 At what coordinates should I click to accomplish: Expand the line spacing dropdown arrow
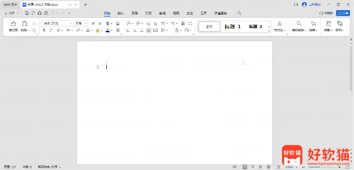coord(167,30)
